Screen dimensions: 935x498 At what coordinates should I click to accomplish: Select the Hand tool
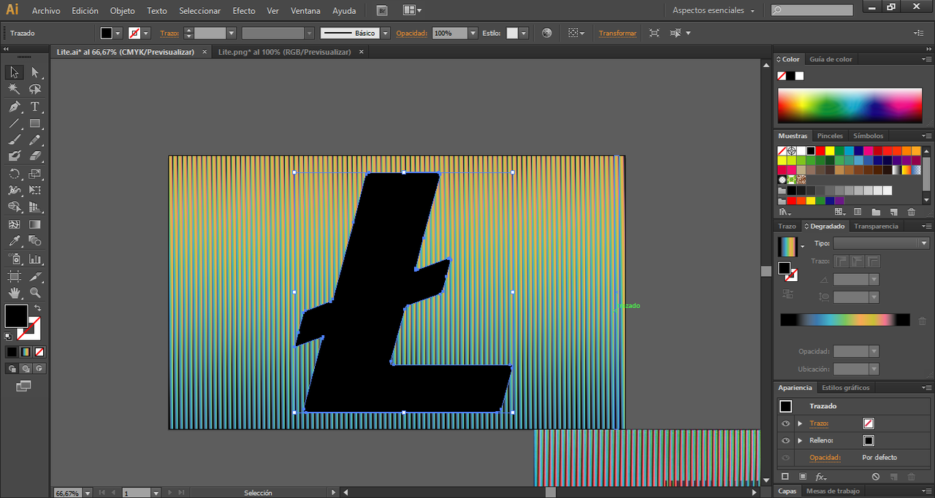(x=14, y=293)
